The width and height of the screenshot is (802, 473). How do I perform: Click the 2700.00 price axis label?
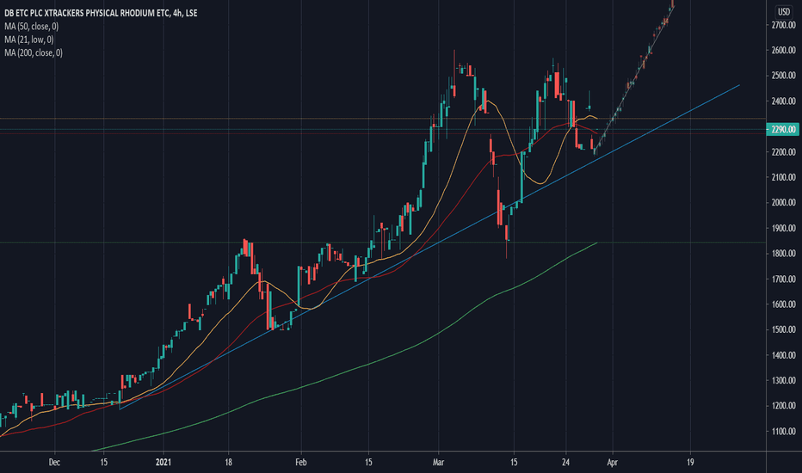[x=784, y=25]
